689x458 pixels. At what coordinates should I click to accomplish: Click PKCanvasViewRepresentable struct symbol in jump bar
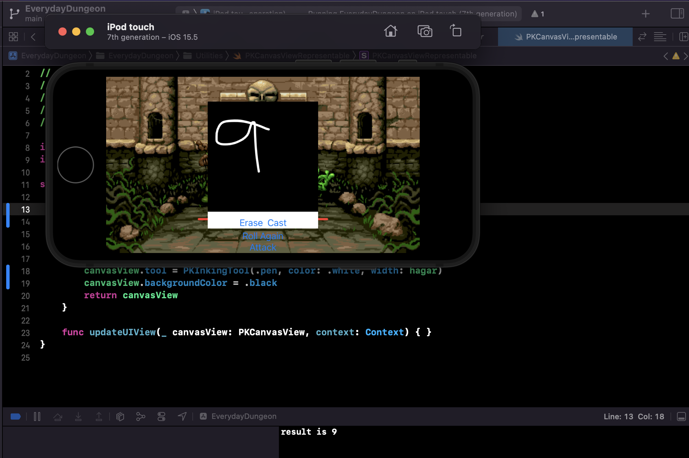[418, 56]
